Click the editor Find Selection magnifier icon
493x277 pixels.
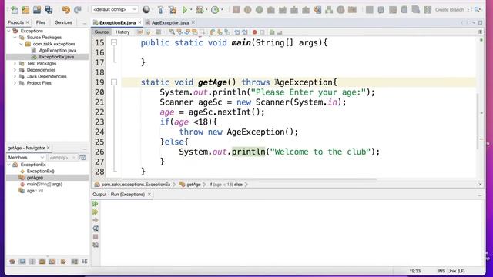(172, 32)
